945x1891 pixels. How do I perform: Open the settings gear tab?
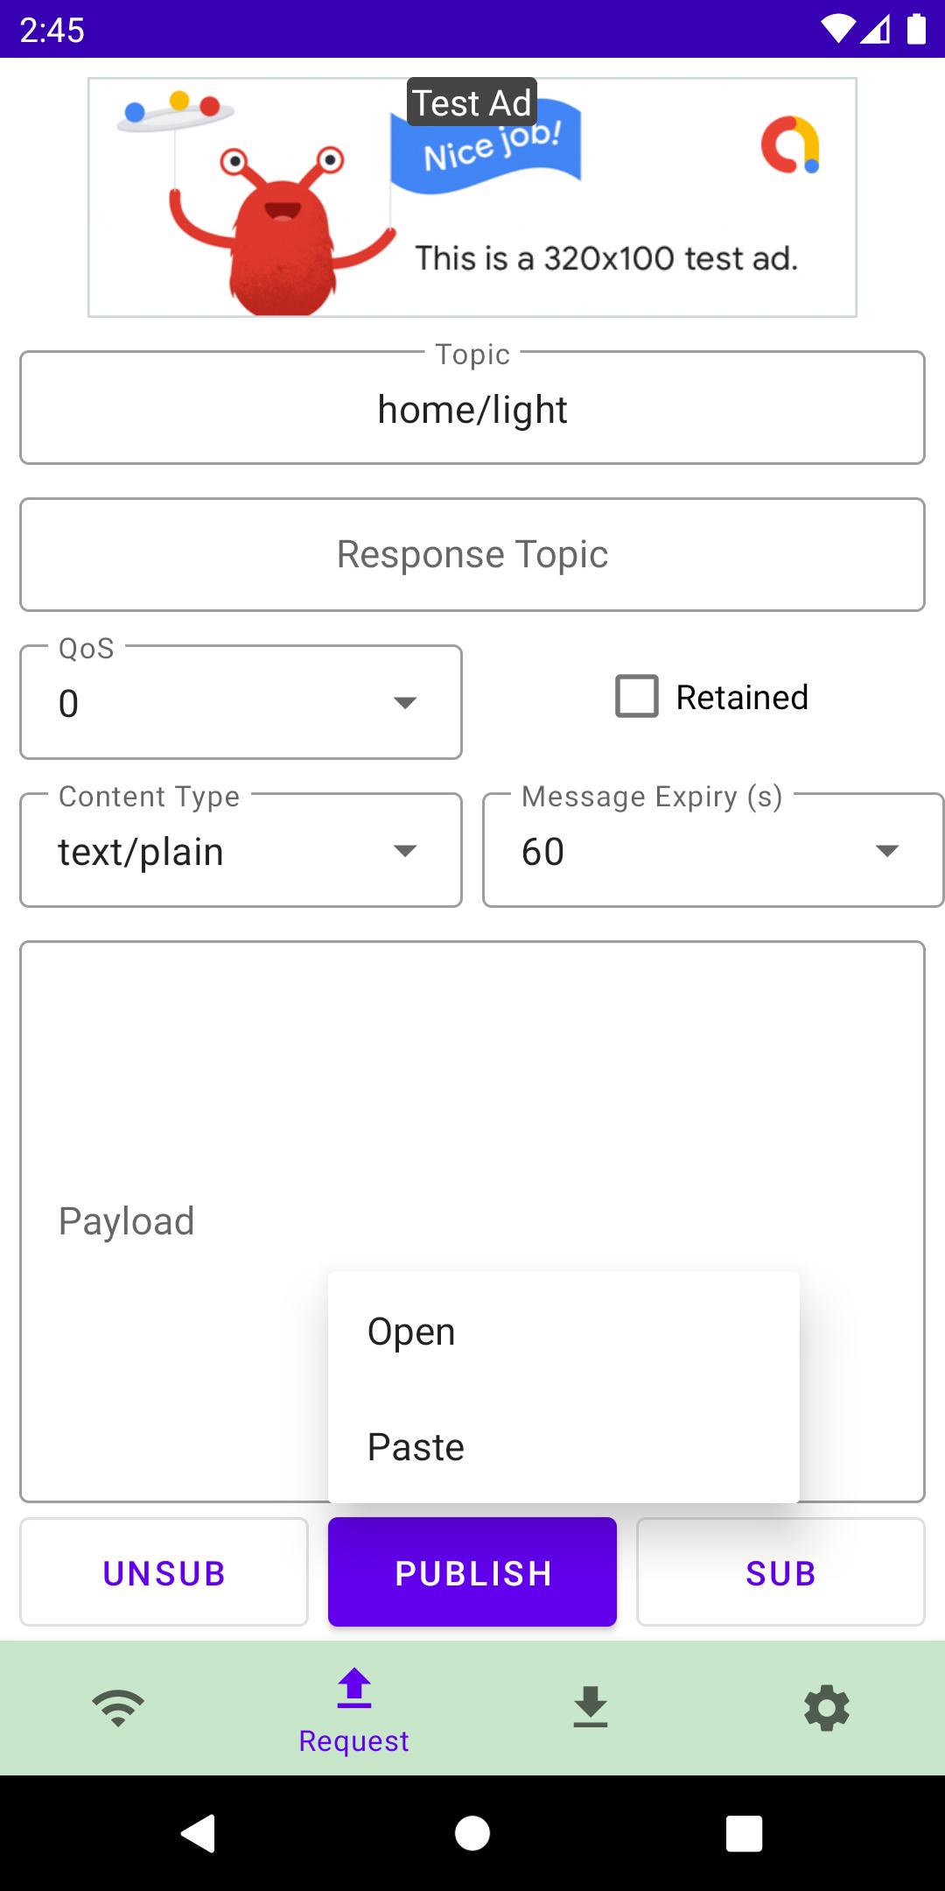827,1708
